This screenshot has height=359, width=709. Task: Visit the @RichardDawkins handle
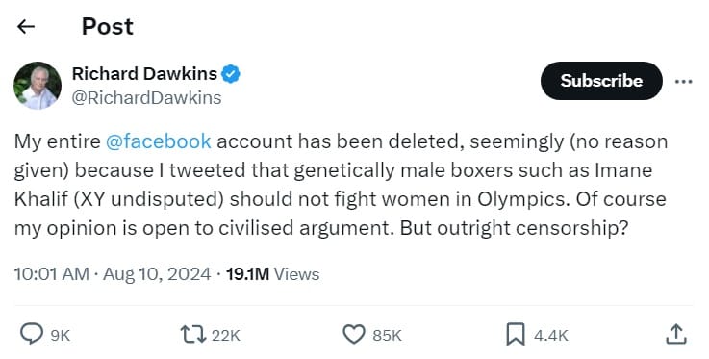[x=146, y=97]
